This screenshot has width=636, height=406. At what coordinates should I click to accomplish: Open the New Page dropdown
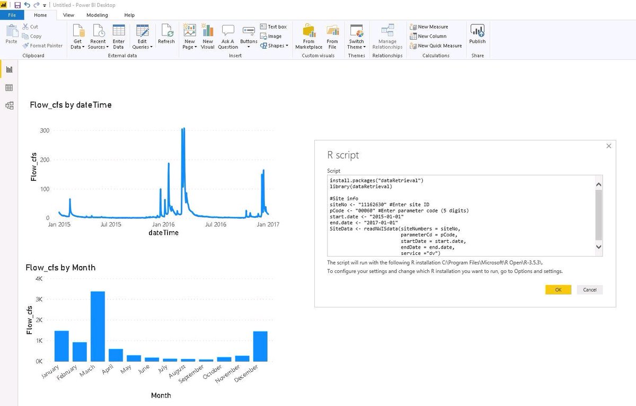190,37
